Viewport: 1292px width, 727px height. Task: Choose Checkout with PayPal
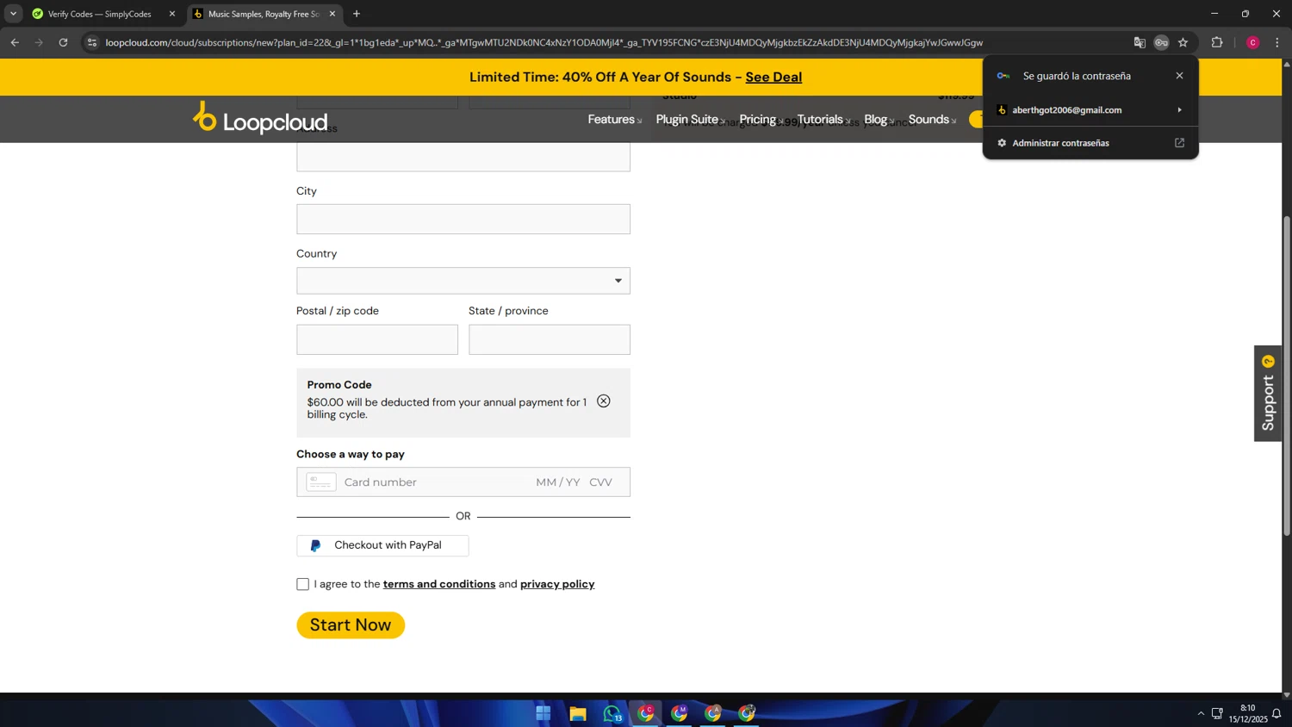click(x=382, y=545)
